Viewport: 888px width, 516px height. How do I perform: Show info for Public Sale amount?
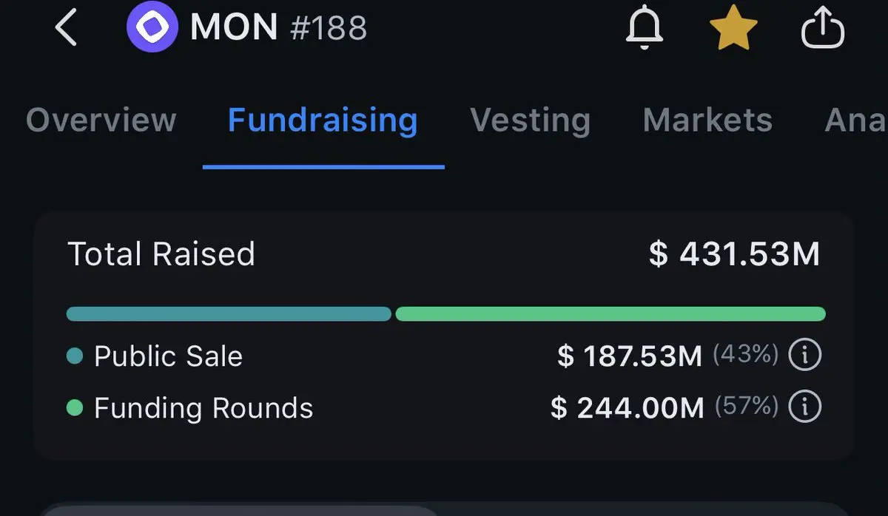pos(805,356)
